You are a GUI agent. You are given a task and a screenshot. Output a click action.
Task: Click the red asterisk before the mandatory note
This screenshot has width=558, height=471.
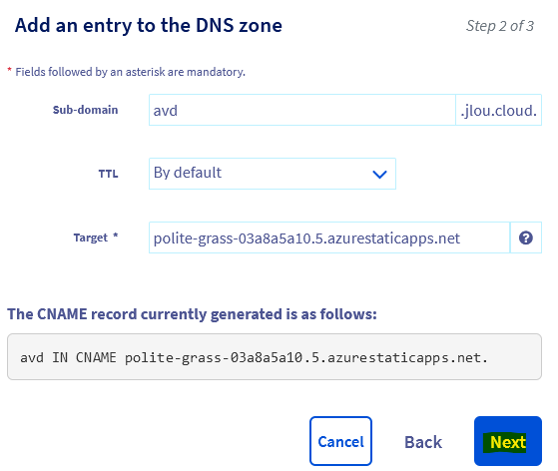coord(10,70)
